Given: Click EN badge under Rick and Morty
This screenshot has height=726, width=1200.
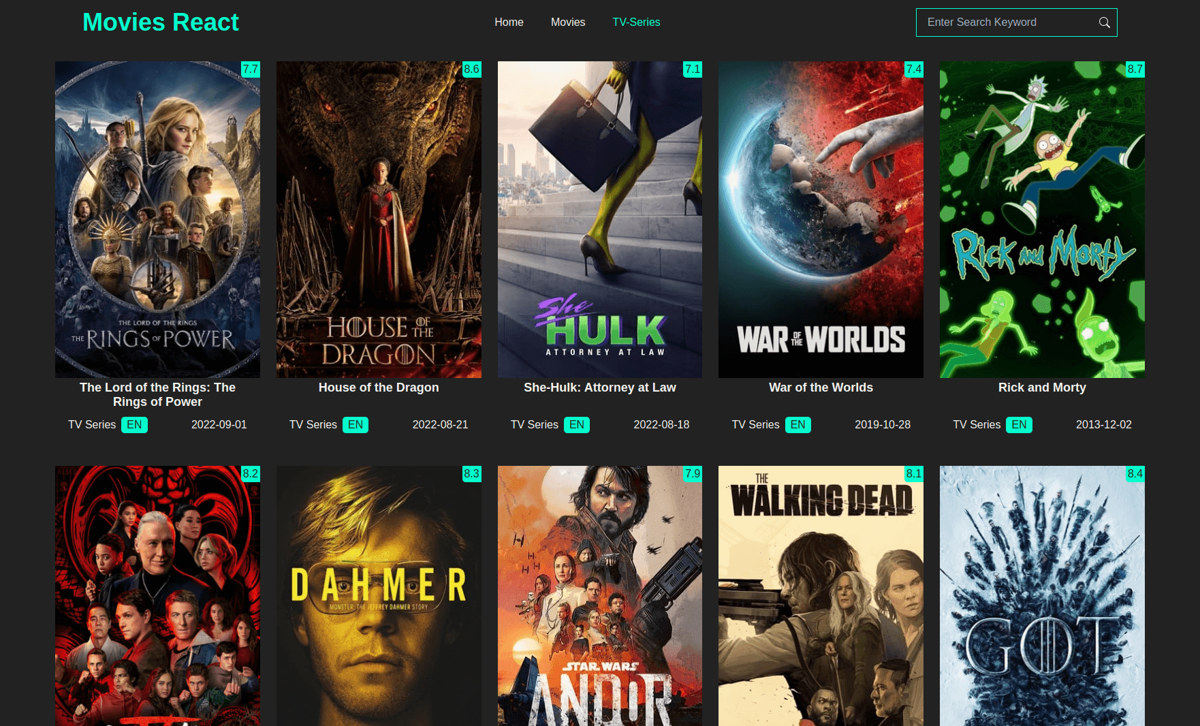Looking at the screenshot, I should pyautogui.click(x=1019, y=425).
